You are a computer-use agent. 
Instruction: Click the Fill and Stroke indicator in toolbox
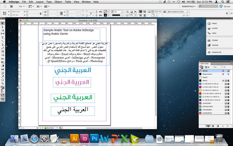(3, 88)
